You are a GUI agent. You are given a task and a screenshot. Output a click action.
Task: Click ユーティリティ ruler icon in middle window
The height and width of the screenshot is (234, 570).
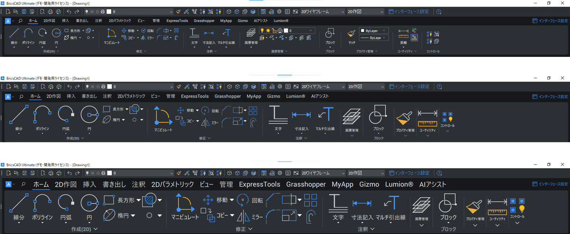coord(427,121)
